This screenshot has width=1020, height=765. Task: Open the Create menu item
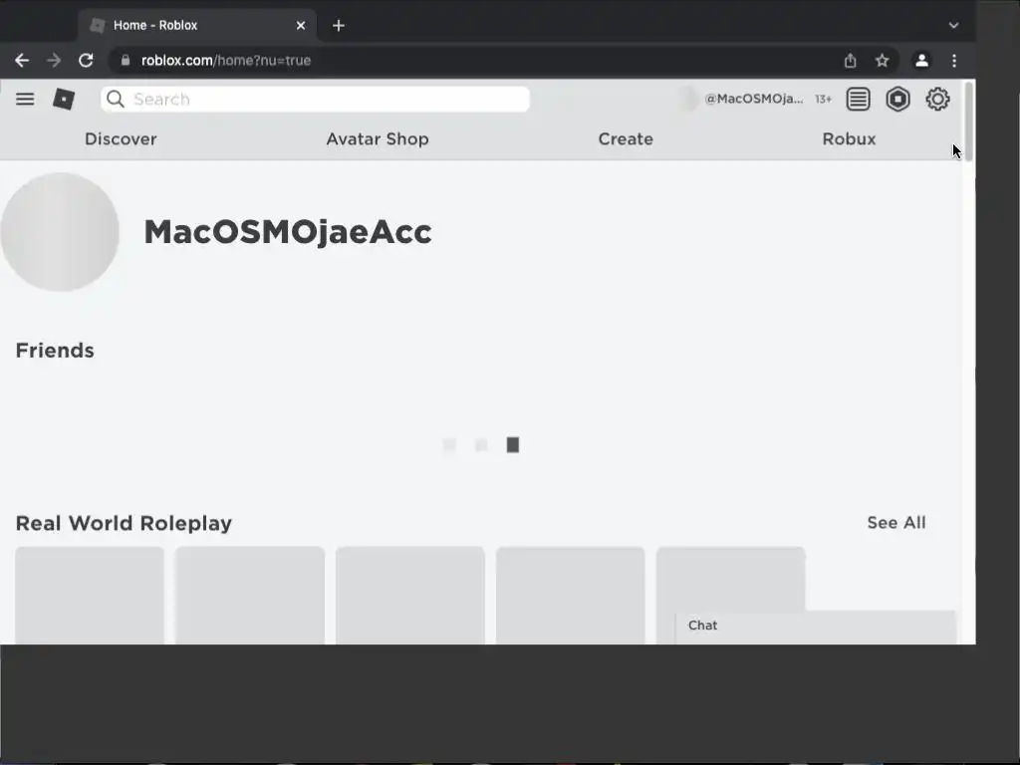626,139
